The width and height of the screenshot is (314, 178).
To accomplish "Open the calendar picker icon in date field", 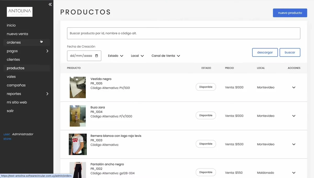I will click(x=97, y=56).
